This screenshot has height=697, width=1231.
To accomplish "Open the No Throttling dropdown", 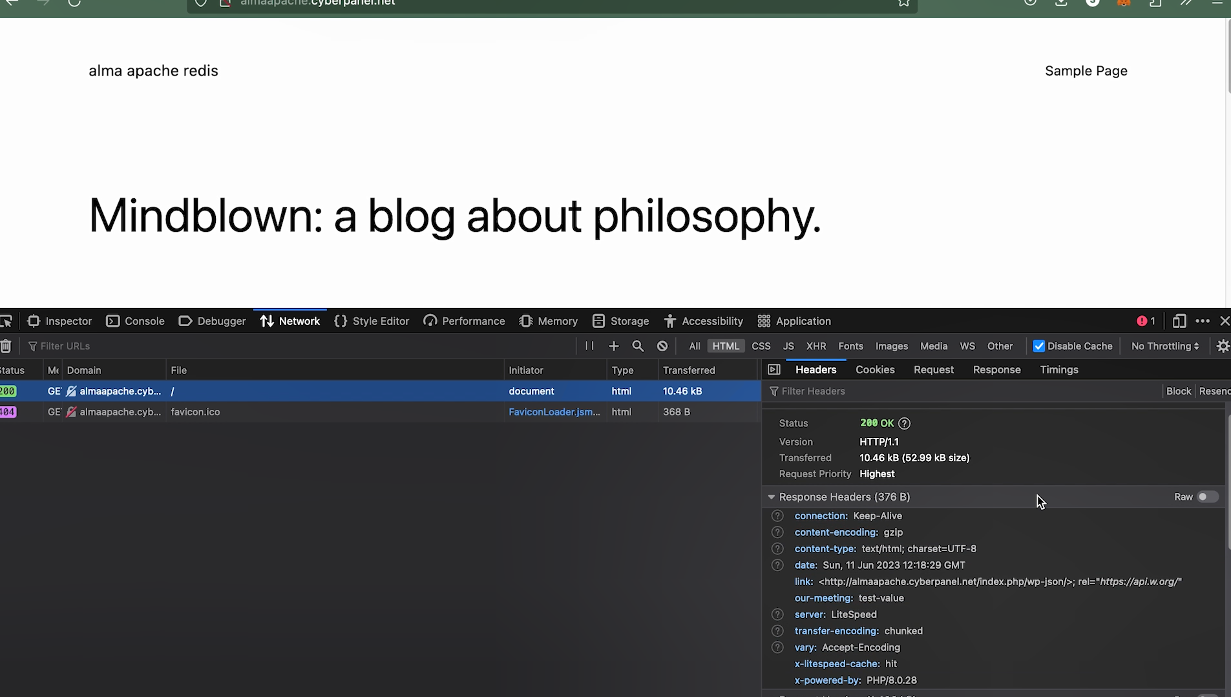I will point(1164,346).
